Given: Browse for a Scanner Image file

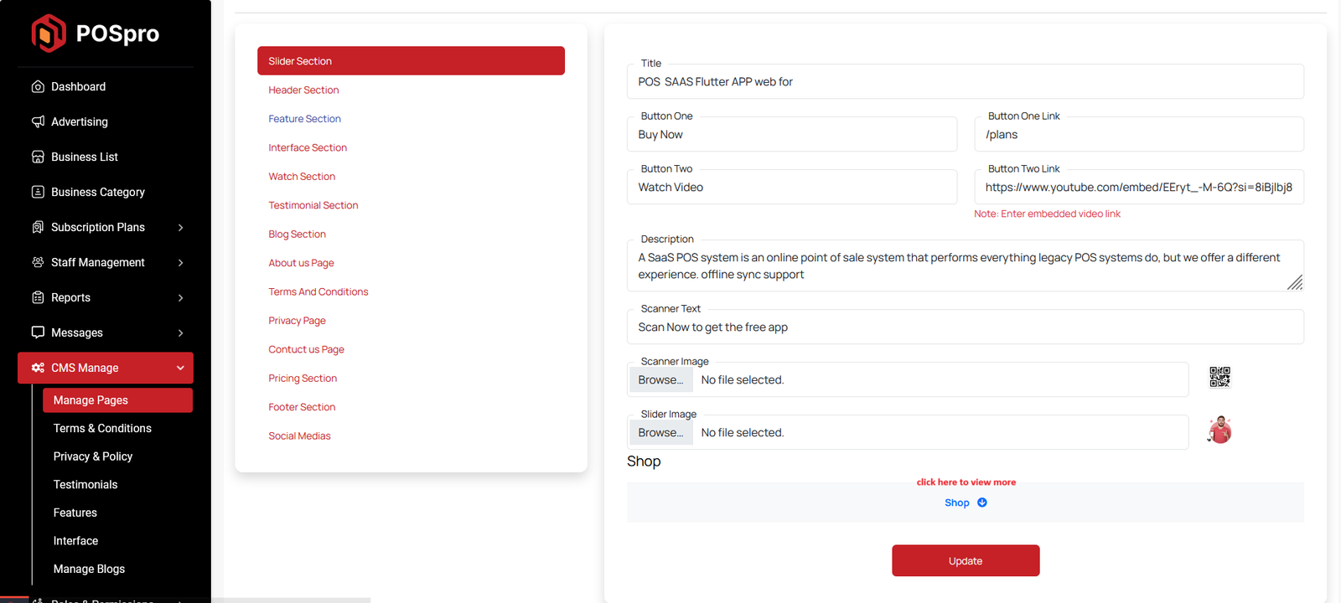Looking at the screenshot, I should (660, 380).
